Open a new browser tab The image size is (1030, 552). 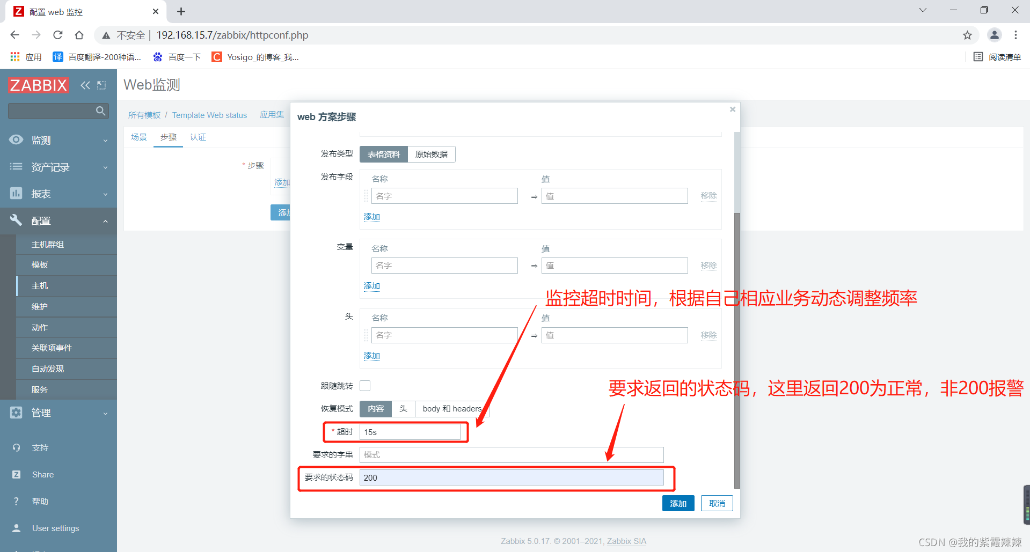pyautogui.click(x=181, y=11)
